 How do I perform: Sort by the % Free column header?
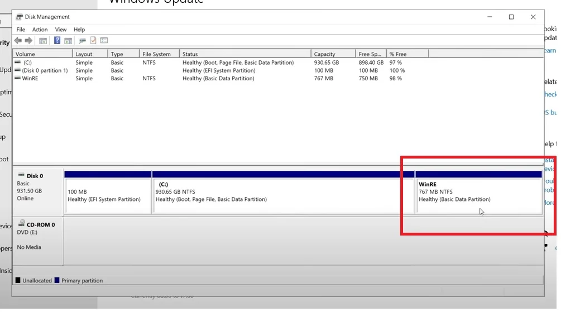click(407, 54)
